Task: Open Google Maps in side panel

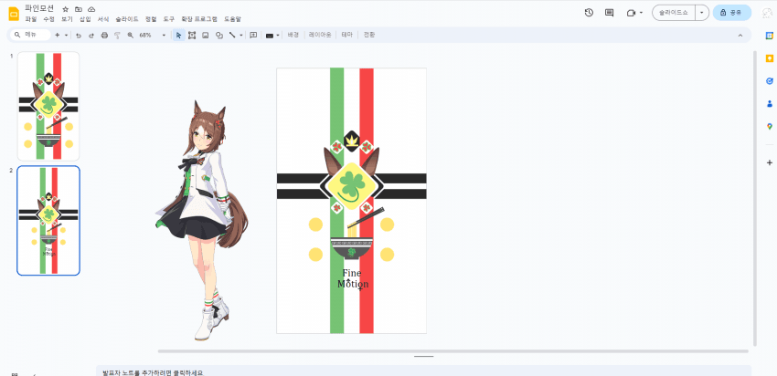Action: (x=770, y=127)
